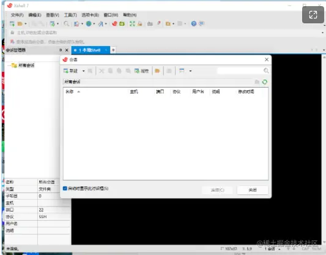Click the plus button to add a new tab
The height and width of the screenshot is (255, 326).
(113, 50)
